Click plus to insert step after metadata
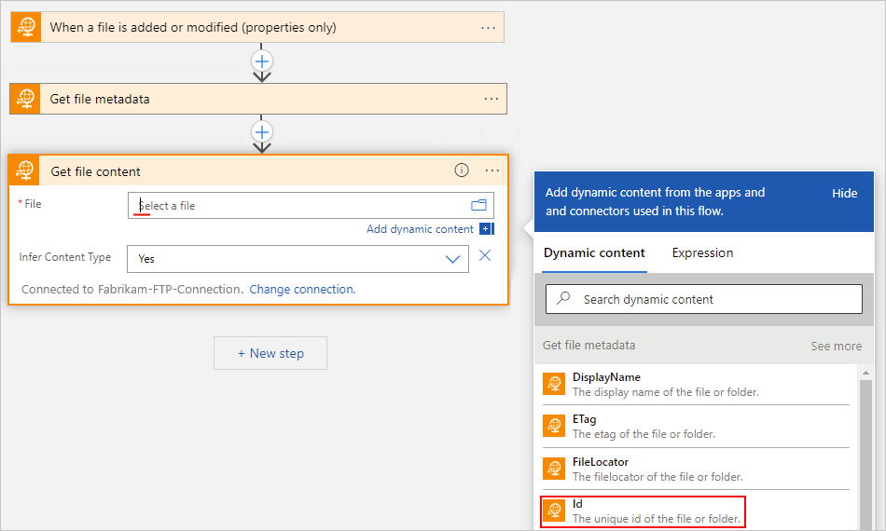886x531 pixels. [x=262, y=132]
